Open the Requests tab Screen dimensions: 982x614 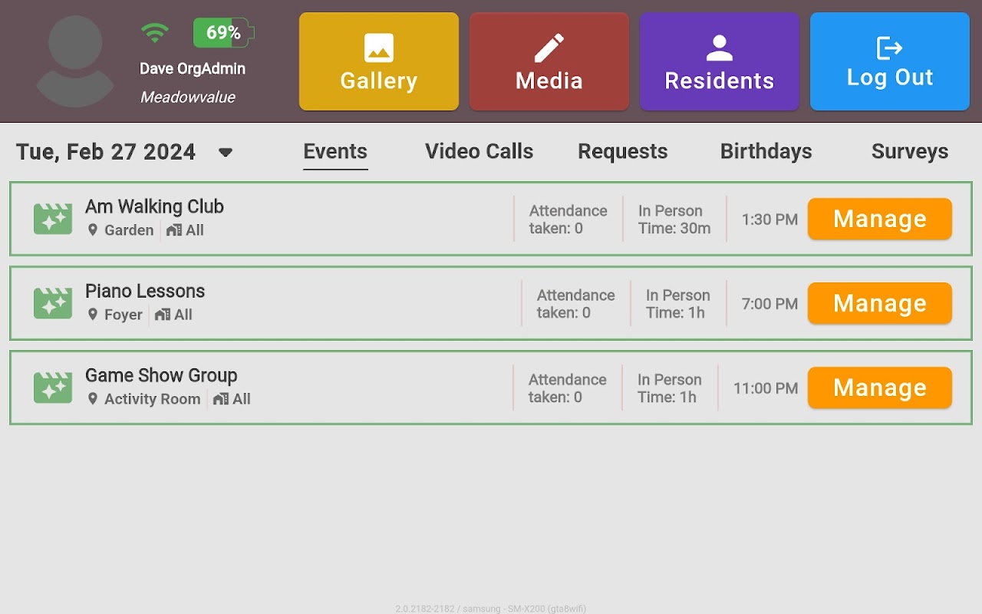(622, 151)
